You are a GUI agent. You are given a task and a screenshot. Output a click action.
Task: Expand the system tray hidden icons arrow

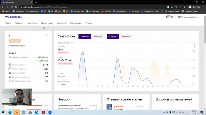click(x=164, y=112)
